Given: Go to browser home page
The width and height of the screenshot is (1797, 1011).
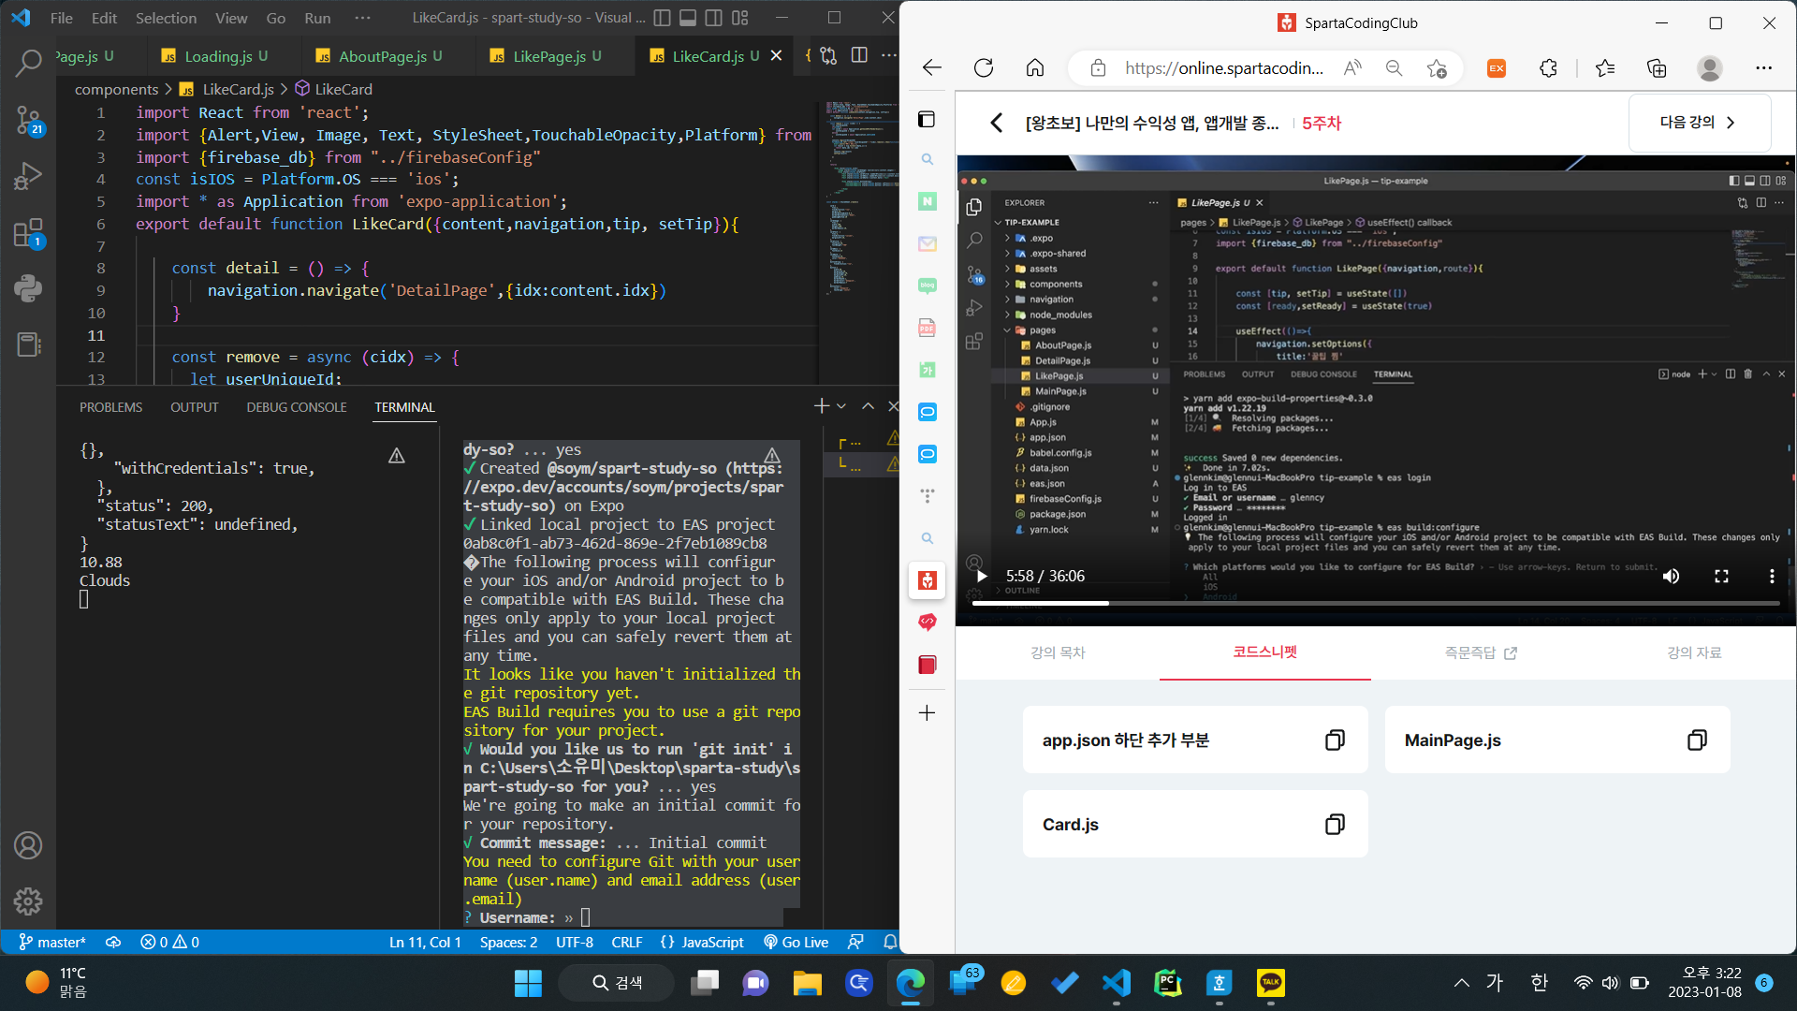Looking at the screenshot, I should click(x=1035, y=67).
